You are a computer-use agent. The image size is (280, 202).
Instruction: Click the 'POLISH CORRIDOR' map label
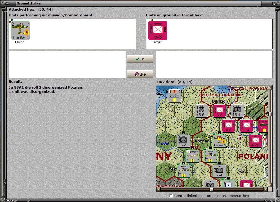[222, 95]
